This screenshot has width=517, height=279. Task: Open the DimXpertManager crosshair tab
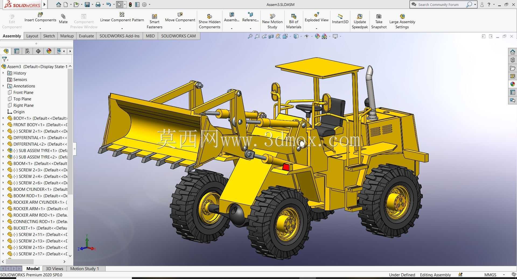tap(38, 51)
